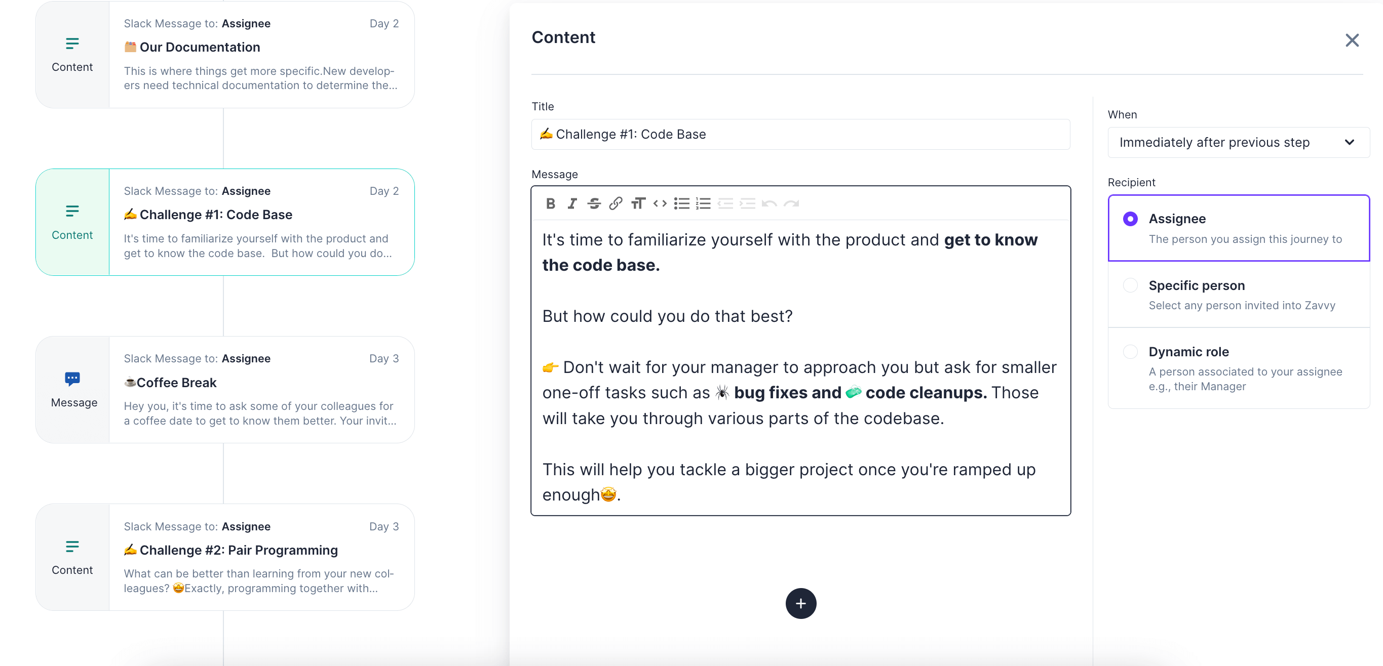The height and width of the screenshot is (666, 1383).
Task: Apply italic formatting to message text
Action: tap(572, 204)
